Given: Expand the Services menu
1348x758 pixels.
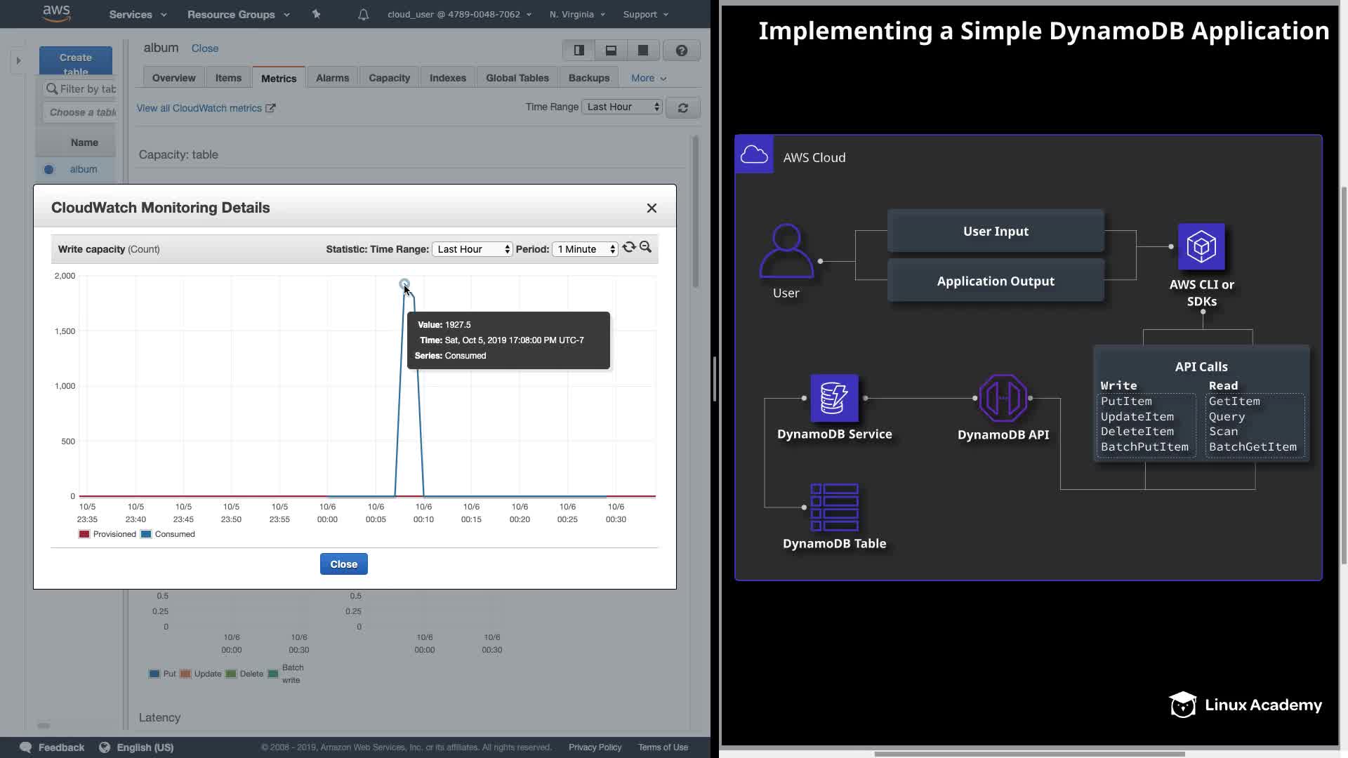Looking at the screenshot, I should click(138, 15).
